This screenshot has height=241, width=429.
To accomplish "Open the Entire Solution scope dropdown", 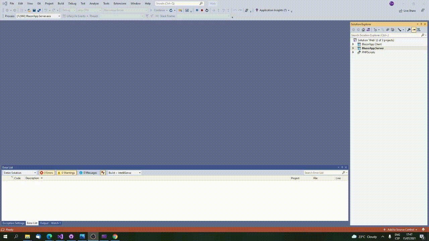I will [x=20, y=173].
